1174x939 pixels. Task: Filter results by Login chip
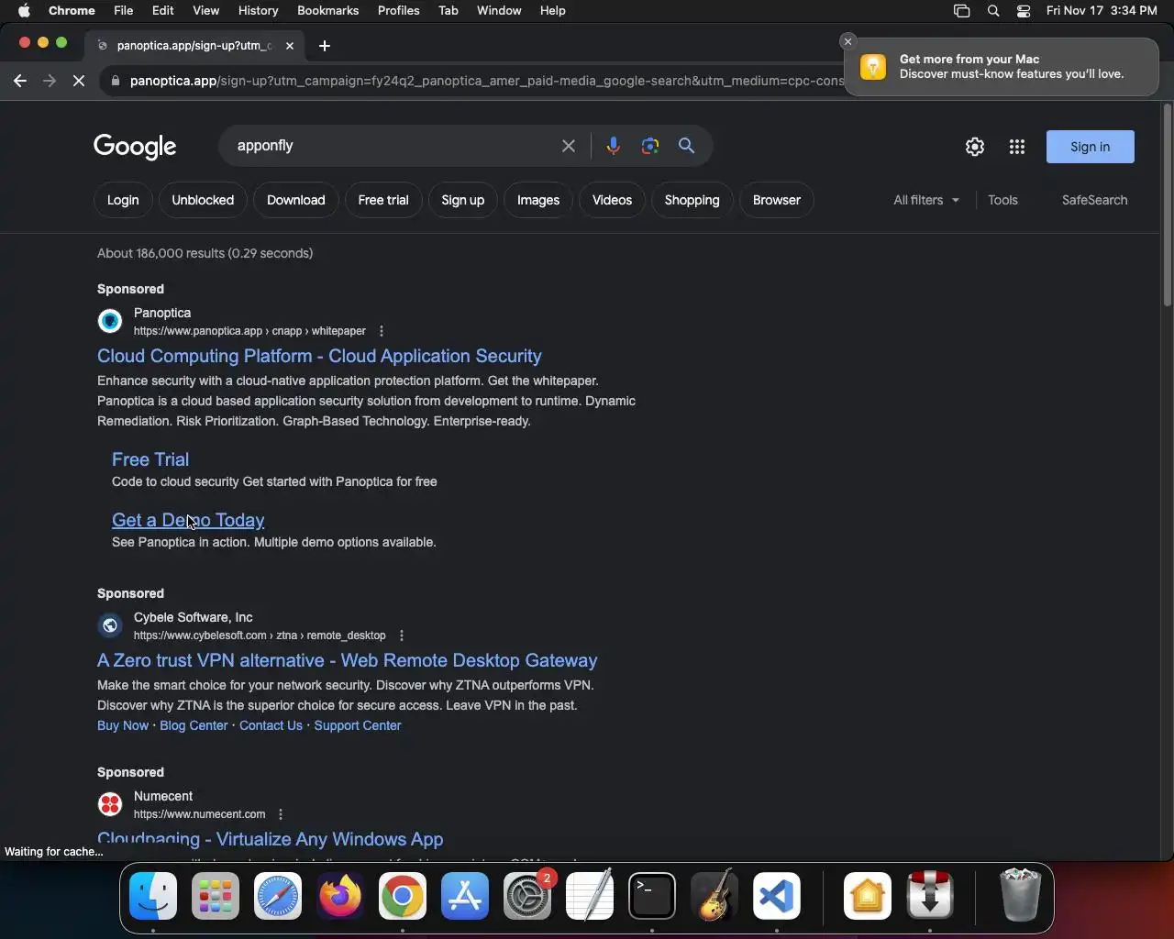point(123,200)
